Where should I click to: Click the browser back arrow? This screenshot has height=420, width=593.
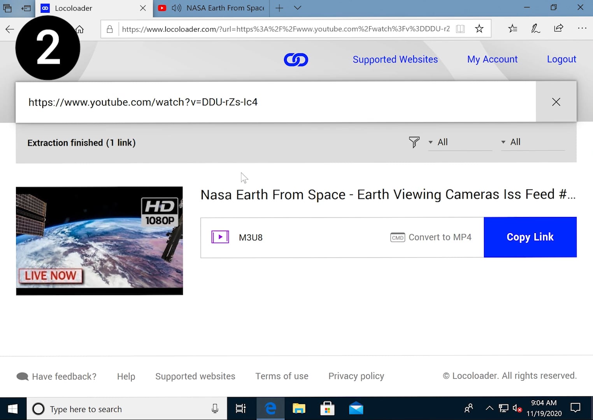(10, 29)
